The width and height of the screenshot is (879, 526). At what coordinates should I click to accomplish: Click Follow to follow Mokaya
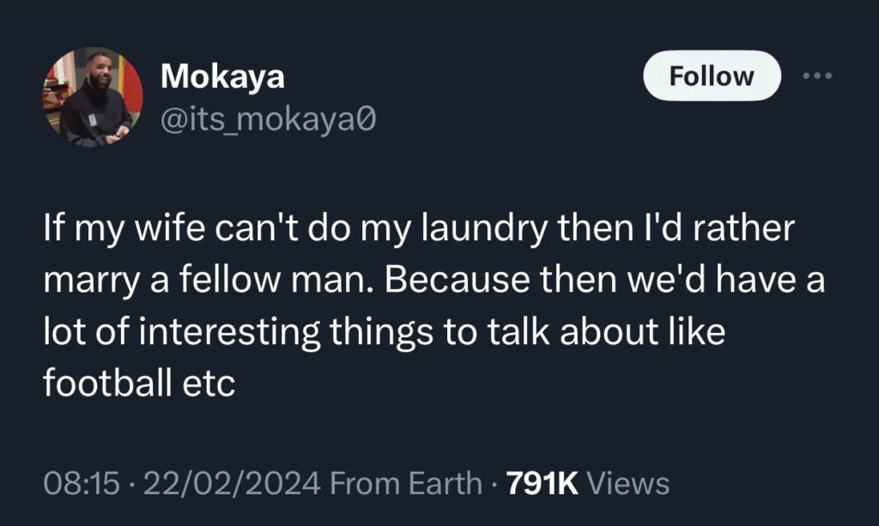point(711,76)
